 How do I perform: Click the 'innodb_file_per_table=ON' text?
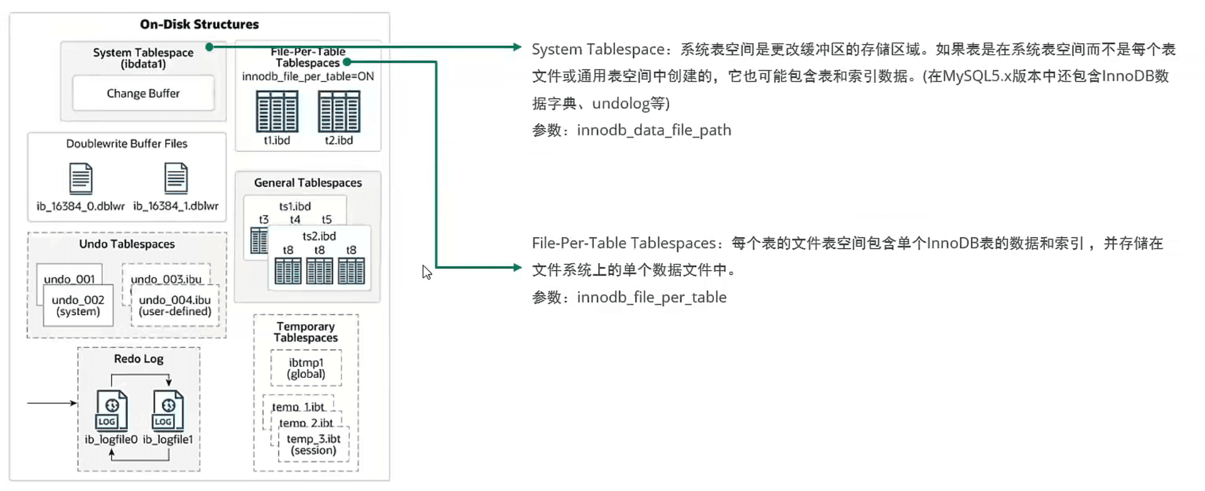tap(308, 77)
